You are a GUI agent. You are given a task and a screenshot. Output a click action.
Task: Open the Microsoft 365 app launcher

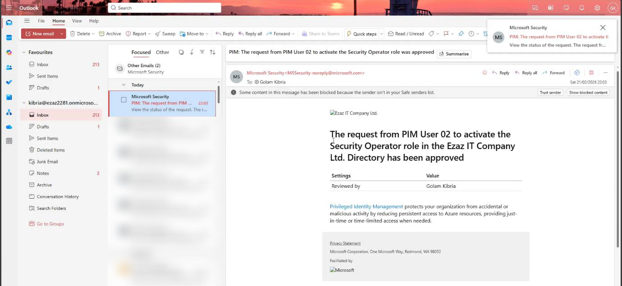[9, 8]
